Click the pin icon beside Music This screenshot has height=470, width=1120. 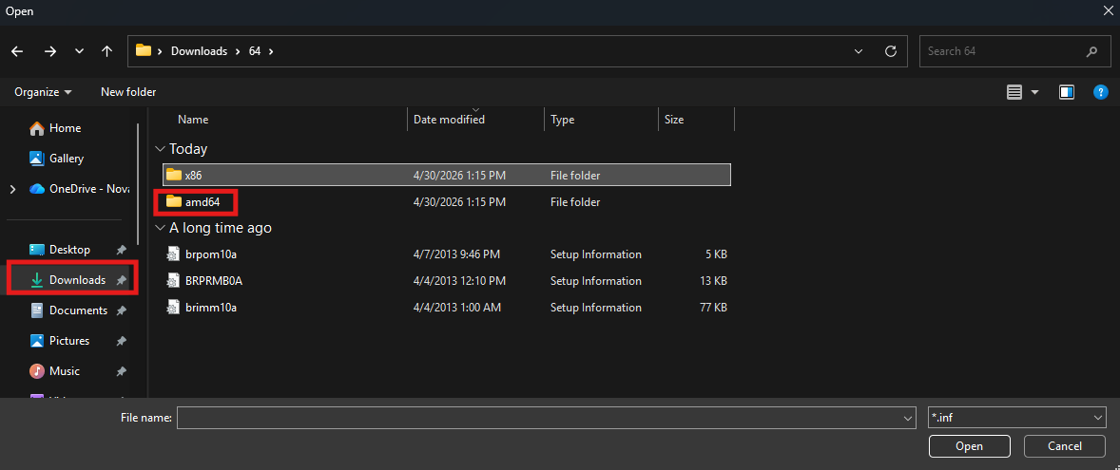click(122, 371)
